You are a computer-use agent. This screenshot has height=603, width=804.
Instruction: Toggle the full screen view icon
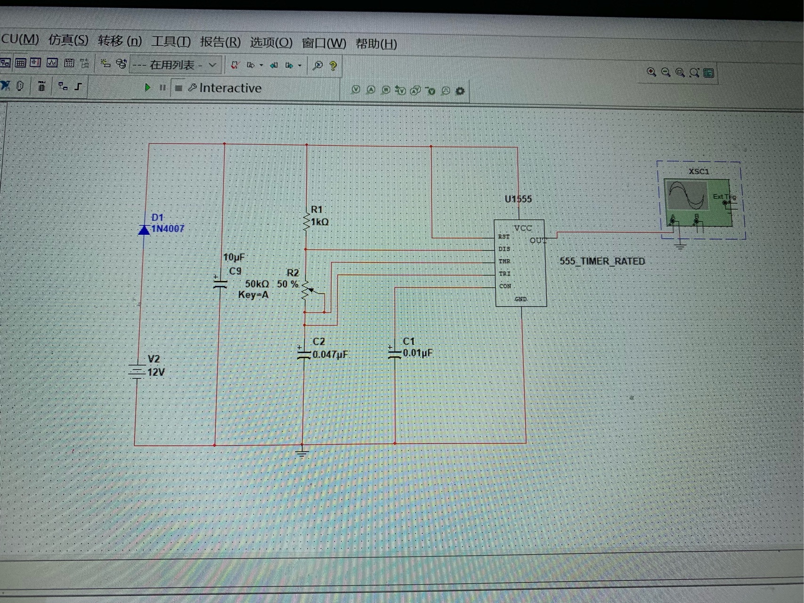709,73
